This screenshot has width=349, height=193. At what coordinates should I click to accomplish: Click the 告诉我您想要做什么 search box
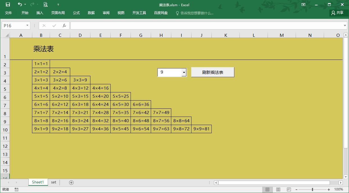coord(197,13)
